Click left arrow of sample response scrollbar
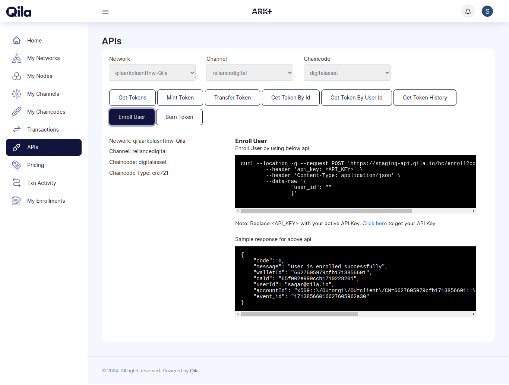 [x=238, y=314]
